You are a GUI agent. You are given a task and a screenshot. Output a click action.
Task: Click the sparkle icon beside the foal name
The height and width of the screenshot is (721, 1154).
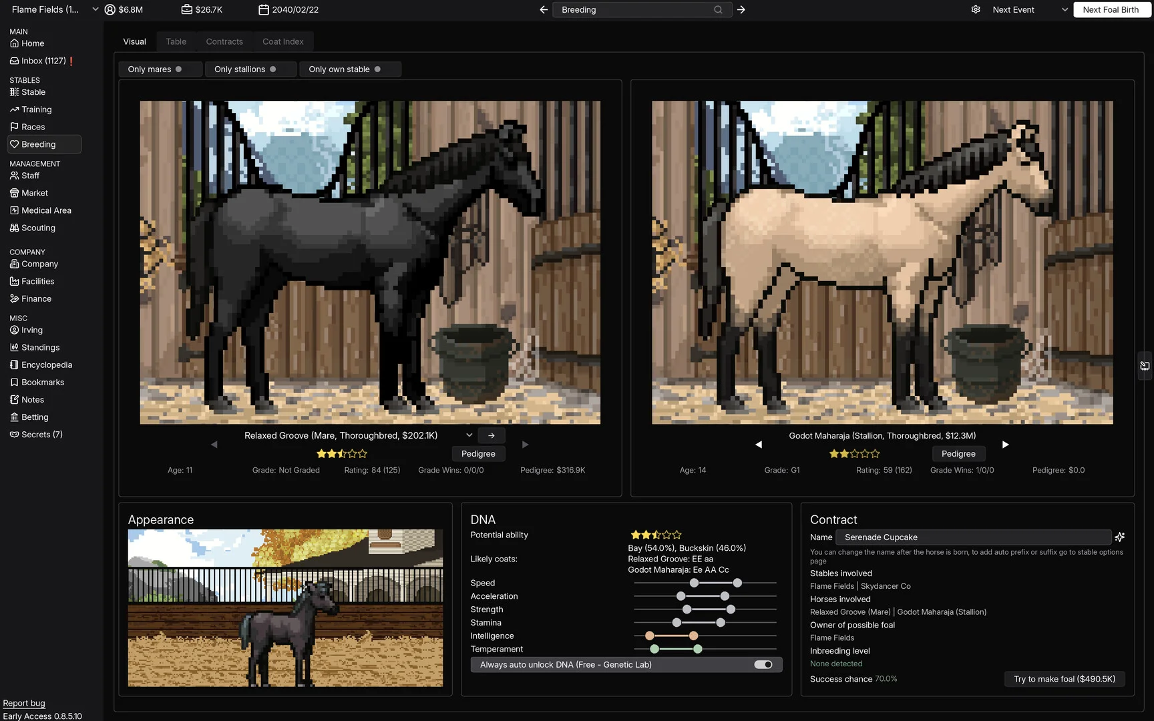1120,537
